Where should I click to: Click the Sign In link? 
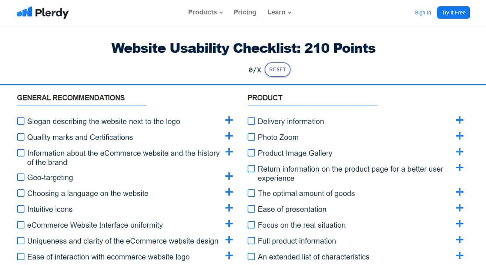click(x=423, y=13)
